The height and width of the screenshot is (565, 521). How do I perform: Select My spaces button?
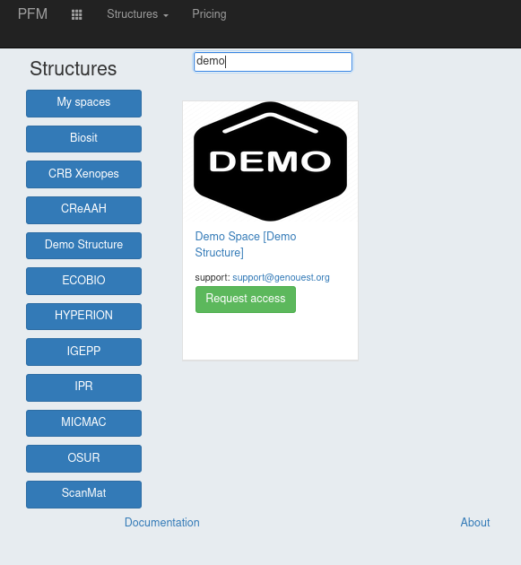click(83, 103)
